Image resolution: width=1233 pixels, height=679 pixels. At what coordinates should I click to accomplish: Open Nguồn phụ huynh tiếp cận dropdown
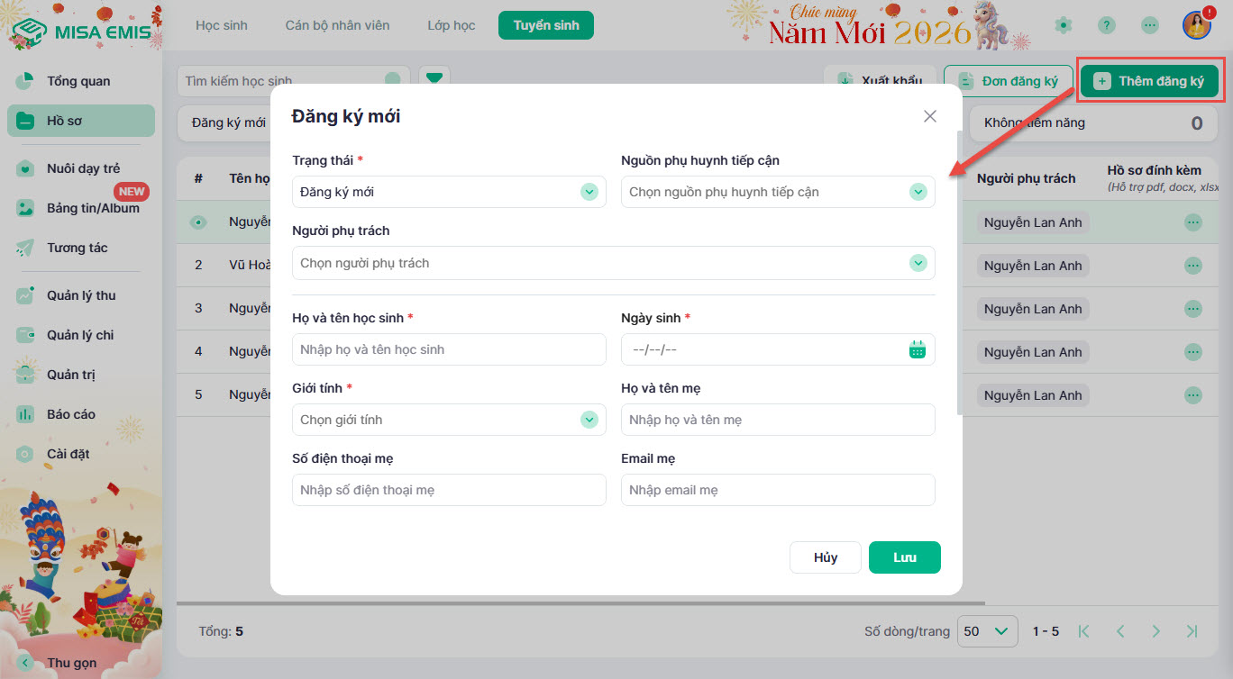click(x=918, y=192)
